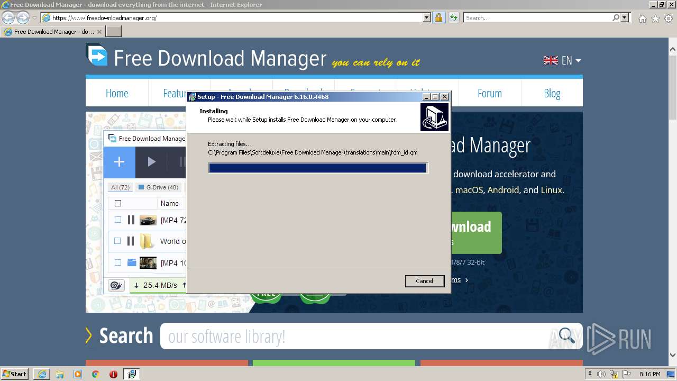Open Windows Explorer folder in taskbar
This screenshot has height=381, width=677.
(60, 374)
